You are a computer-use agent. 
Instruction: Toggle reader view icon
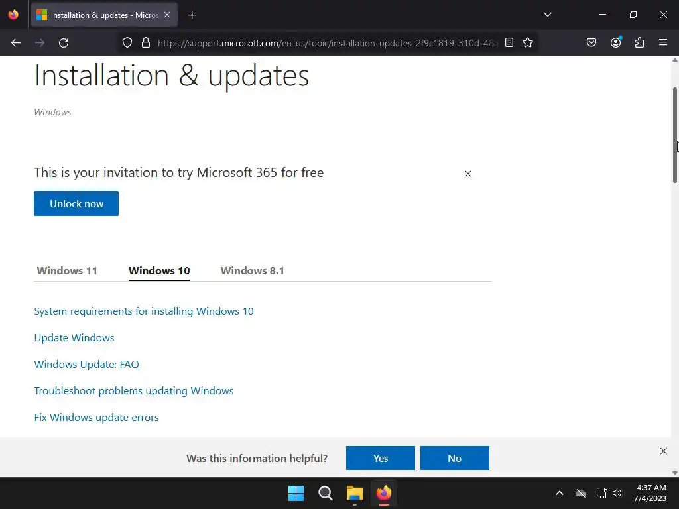click(509, 42)
